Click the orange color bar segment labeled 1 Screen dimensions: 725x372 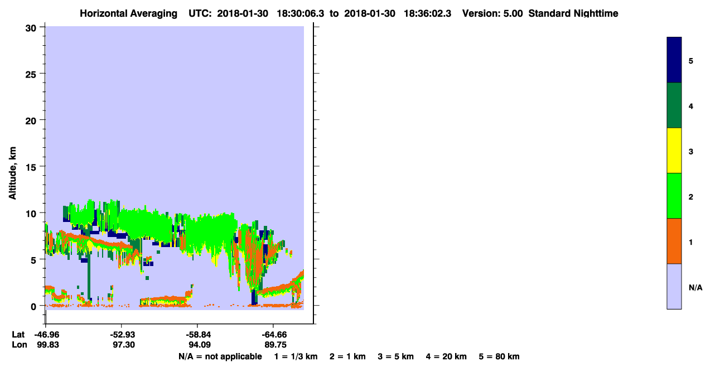674,241
